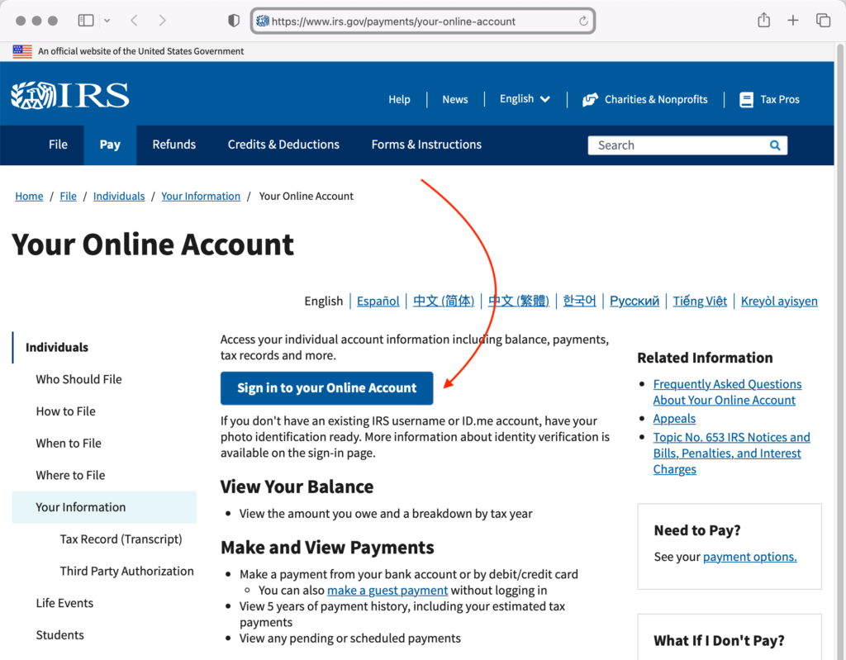Open Life Events in sidebar
Image resolution: width=846 pixels, height=660 pixels.
coord(64,603)
